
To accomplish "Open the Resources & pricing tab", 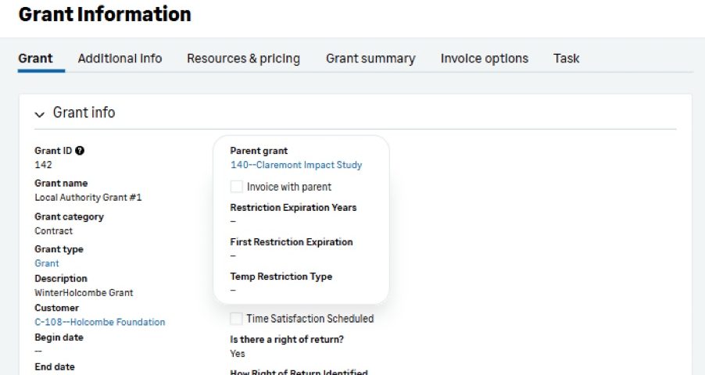I will [x=243, y=59].
